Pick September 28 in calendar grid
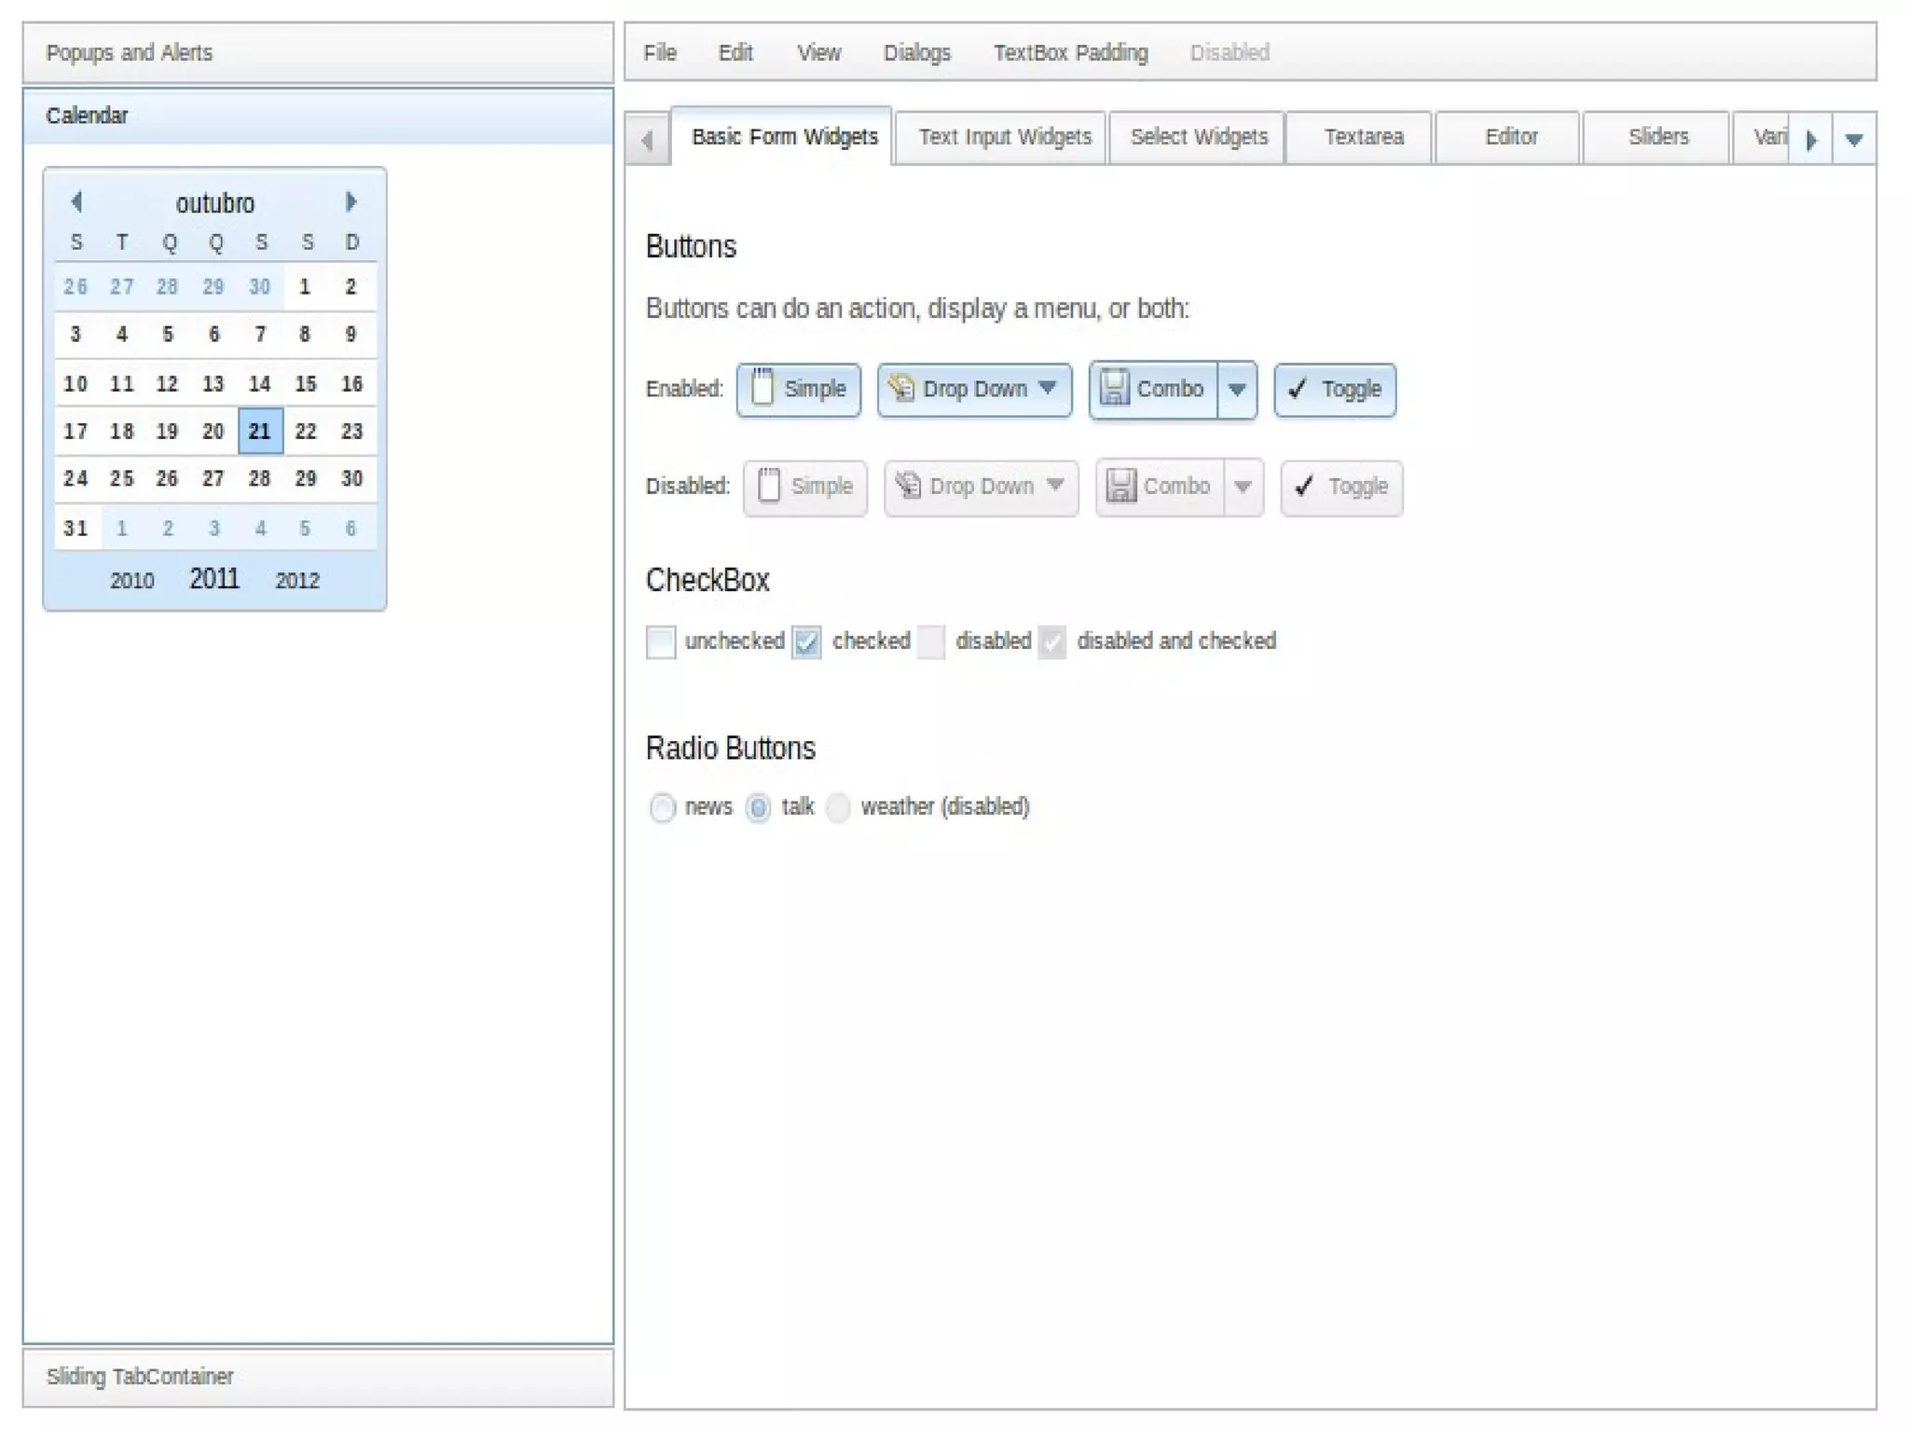The width and height of the screenshot is (1909, 1431). coord(168,286)
